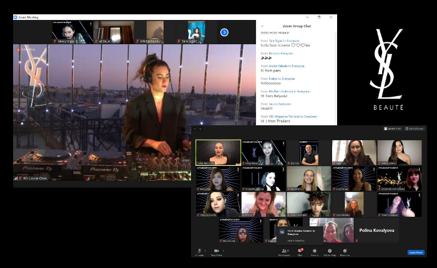Check signal strength bars near DJ Louise Chen
The height and width of the screenshot is (268, 437).
click(16, 178)
